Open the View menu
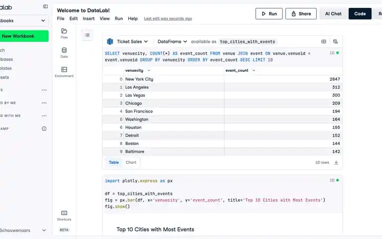Image resolution: width=382 pixels, height=239 pixels. 104,18
